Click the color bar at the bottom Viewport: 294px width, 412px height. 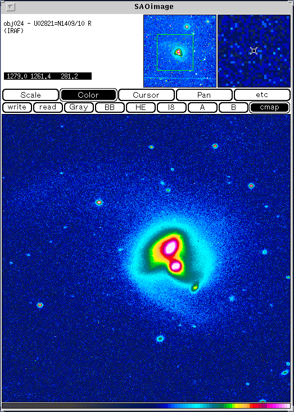click(x=146, y=406)
